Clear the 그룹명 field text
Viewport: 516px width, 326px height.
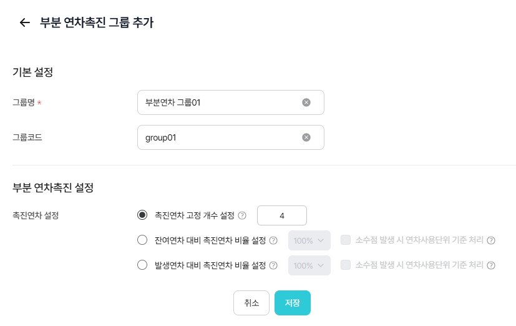306,102
